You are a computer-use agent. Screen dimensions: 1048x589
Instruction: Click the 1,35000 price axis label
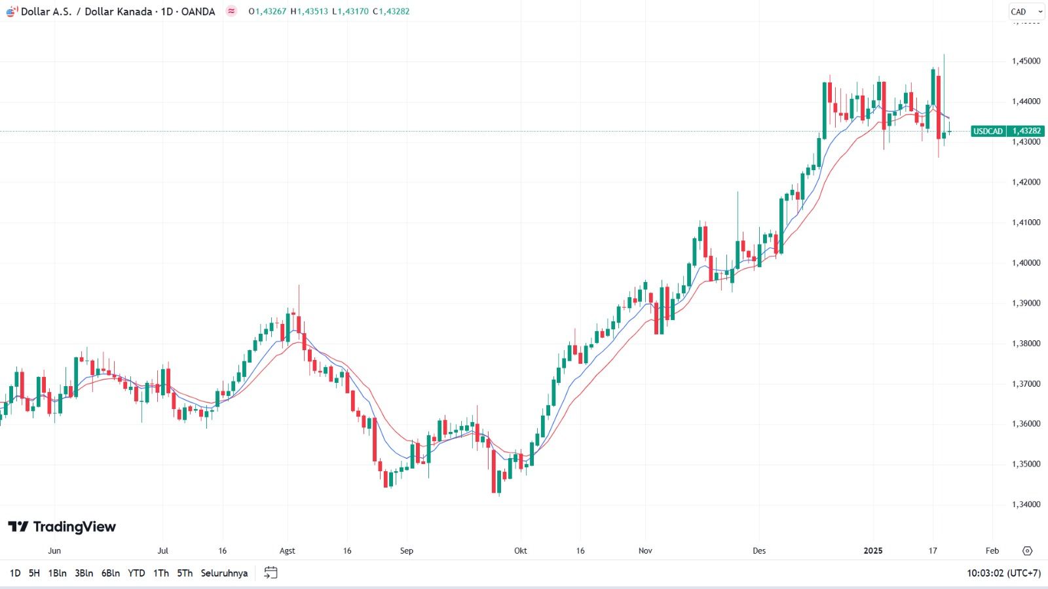click(x=1026, y=464)
